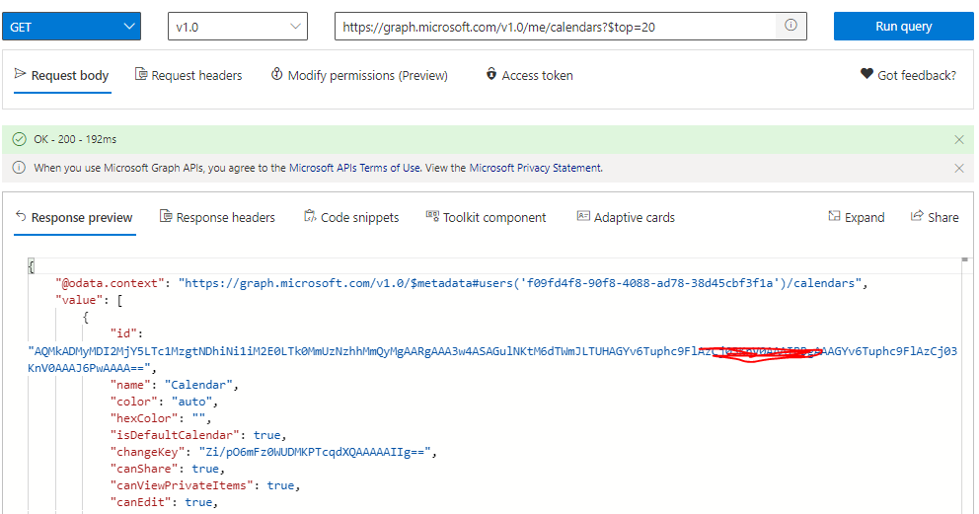The width and height of the screenshot is (979, 514).
Task: Click the "canEdit": true line
Action: pyautogui.click(x=164, y=503)
